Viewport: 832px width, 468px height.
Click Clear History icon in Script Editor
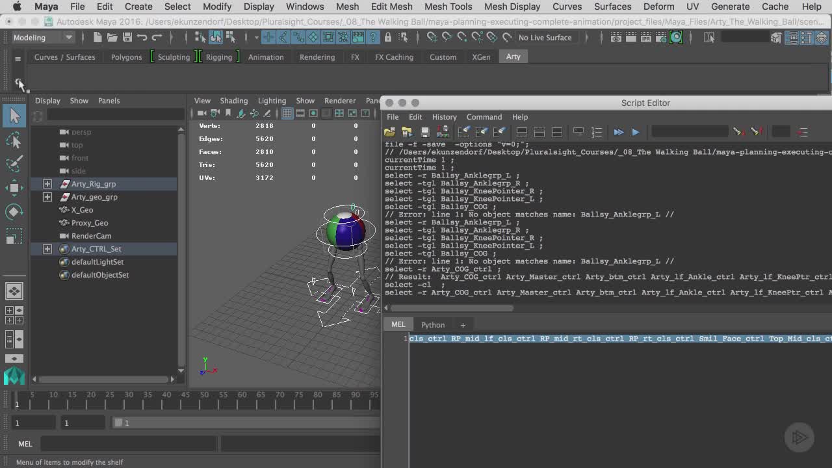464,132
